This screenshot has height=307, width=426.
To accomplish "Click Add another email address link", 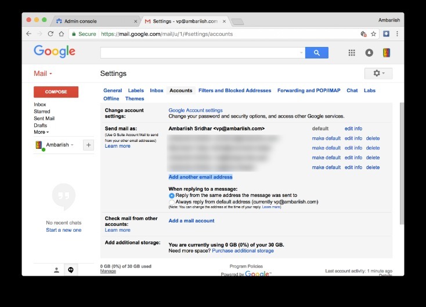I will coord(200,177).
